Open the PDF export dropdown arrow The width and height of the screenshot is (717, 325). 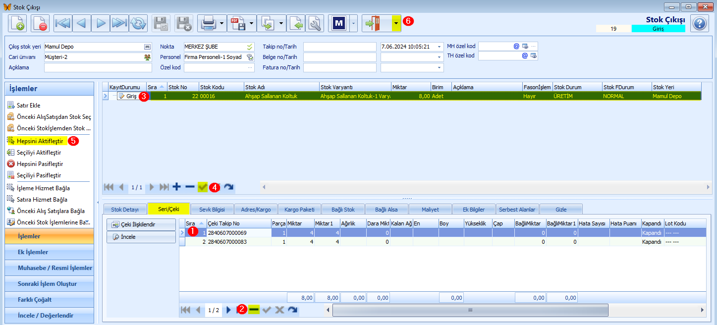(x=251, y=23)
